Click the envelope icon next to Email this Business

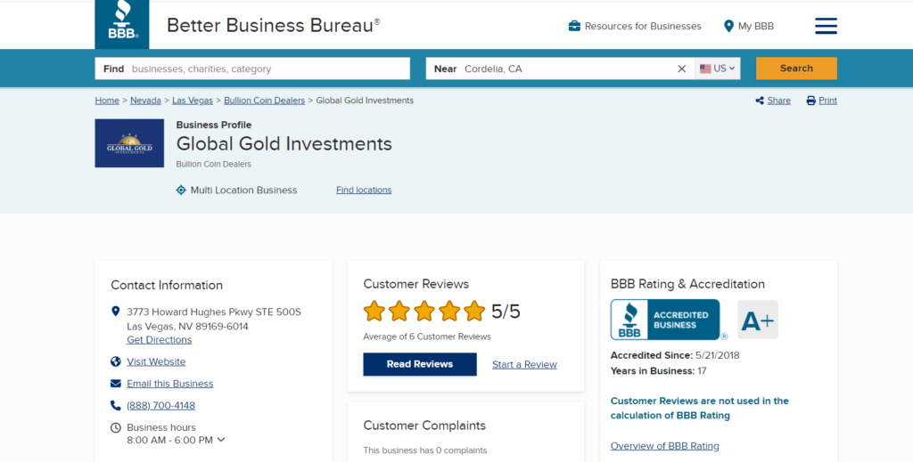pyautogui.click(x=115, y=384)
